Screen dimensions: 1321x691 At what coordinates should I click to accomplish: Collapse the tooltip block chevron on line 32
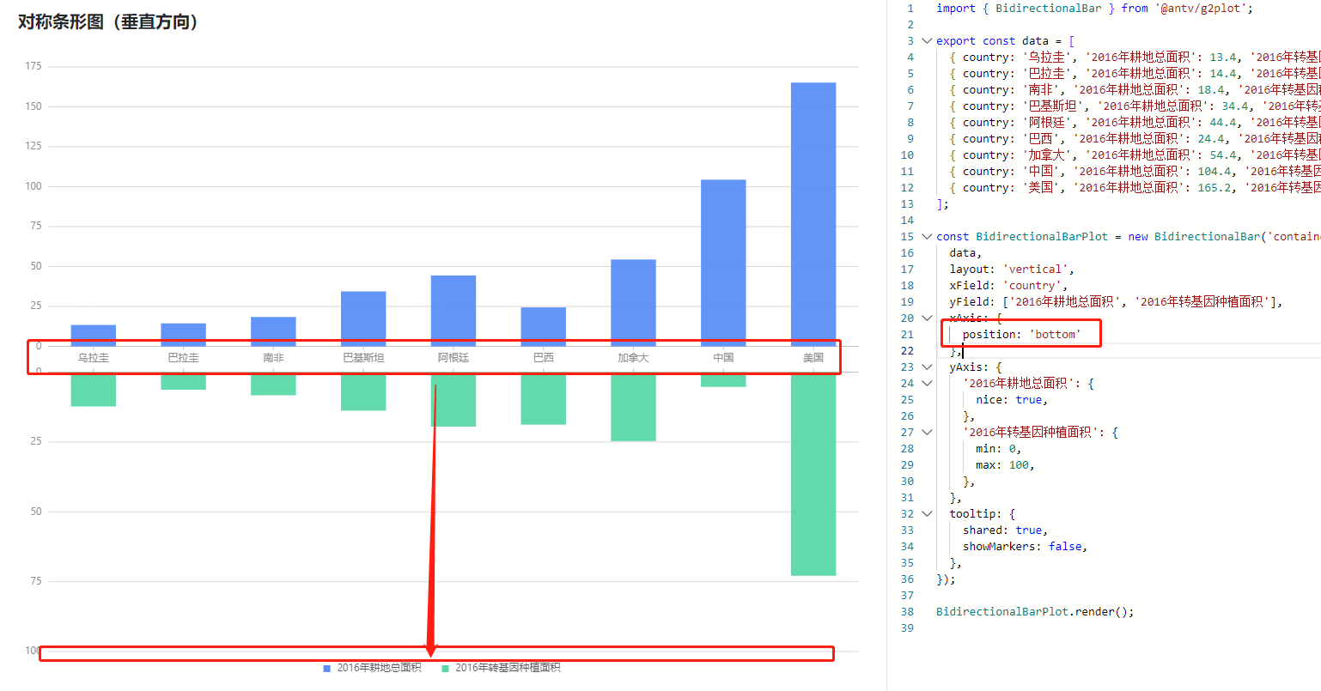coord(926,512)
